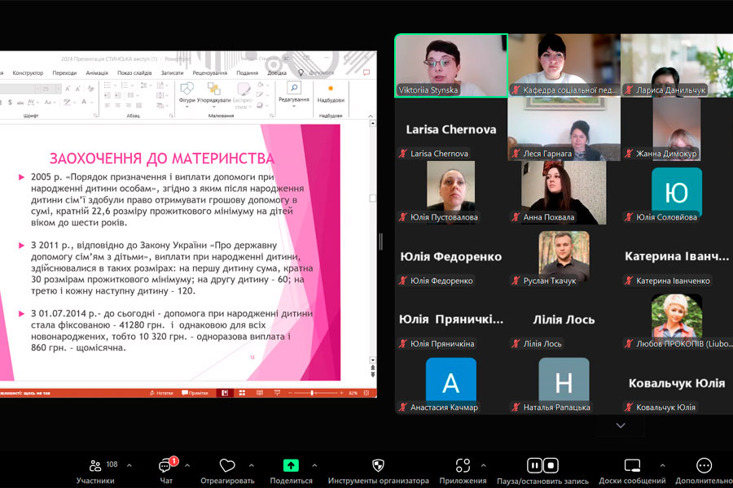This screenshot has width=733, height=488.
Task: Adjust the PowerPoint zoom slider
Action: tap(313, 393)
